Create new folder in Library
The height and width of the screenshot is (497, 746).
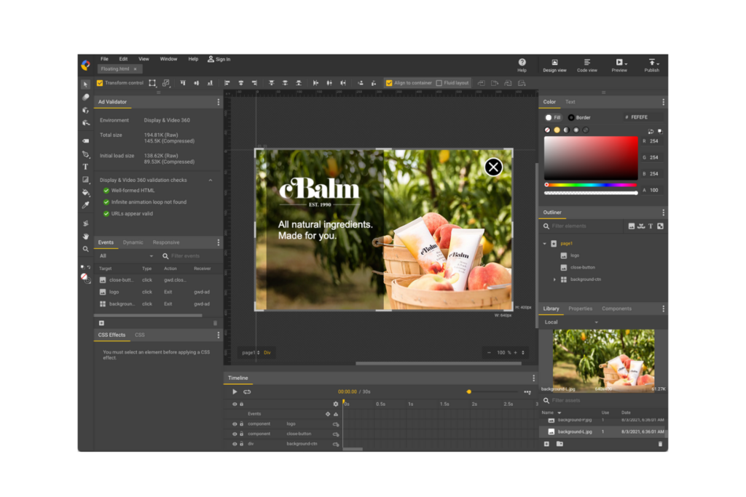click(559, 444)
